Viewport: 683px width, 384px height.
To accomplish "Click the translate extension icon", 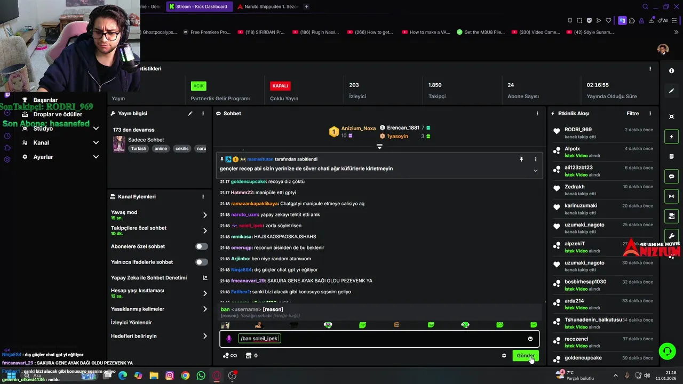I will pyautogui.click(x=622, y=20).
